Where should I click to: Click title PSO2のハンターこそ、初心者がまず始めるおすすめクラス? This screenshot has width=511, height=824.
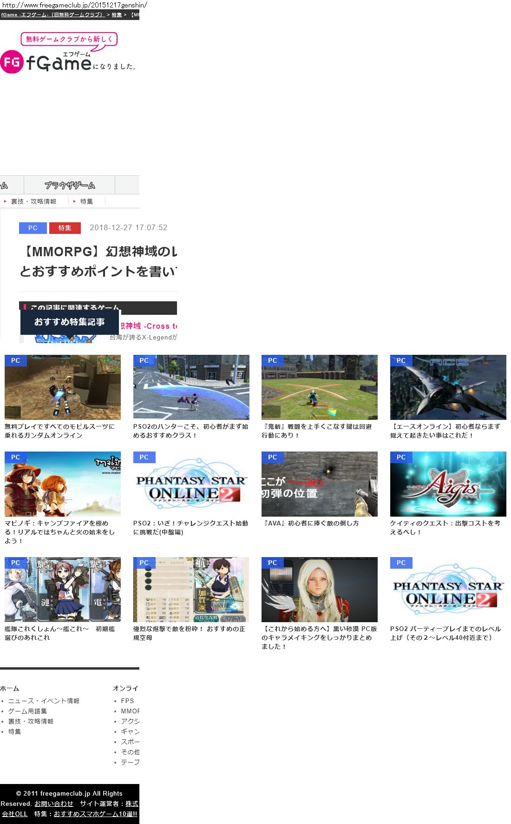click(x=190, y=431)
